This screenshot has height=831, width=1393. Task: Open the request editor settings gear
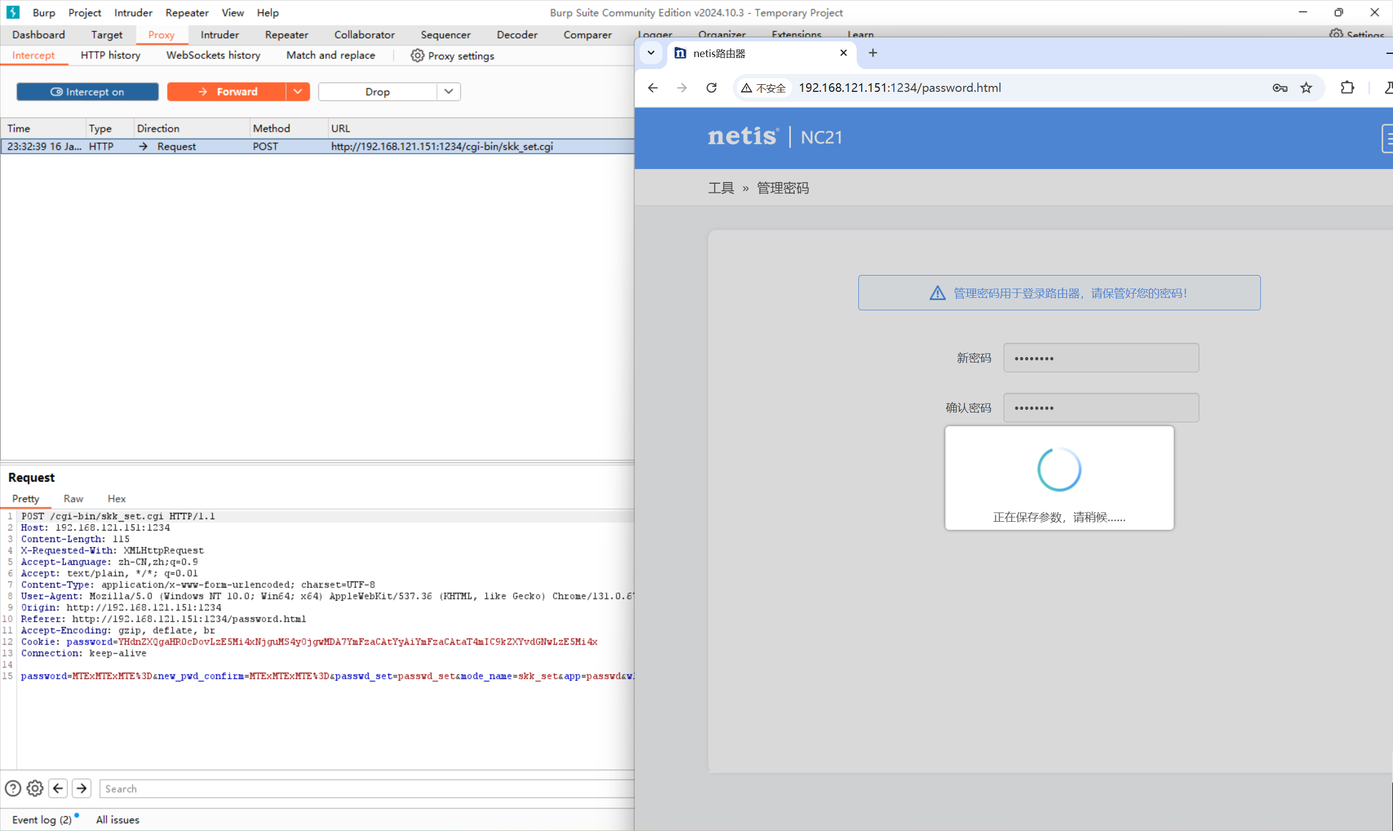pos(35,789)
